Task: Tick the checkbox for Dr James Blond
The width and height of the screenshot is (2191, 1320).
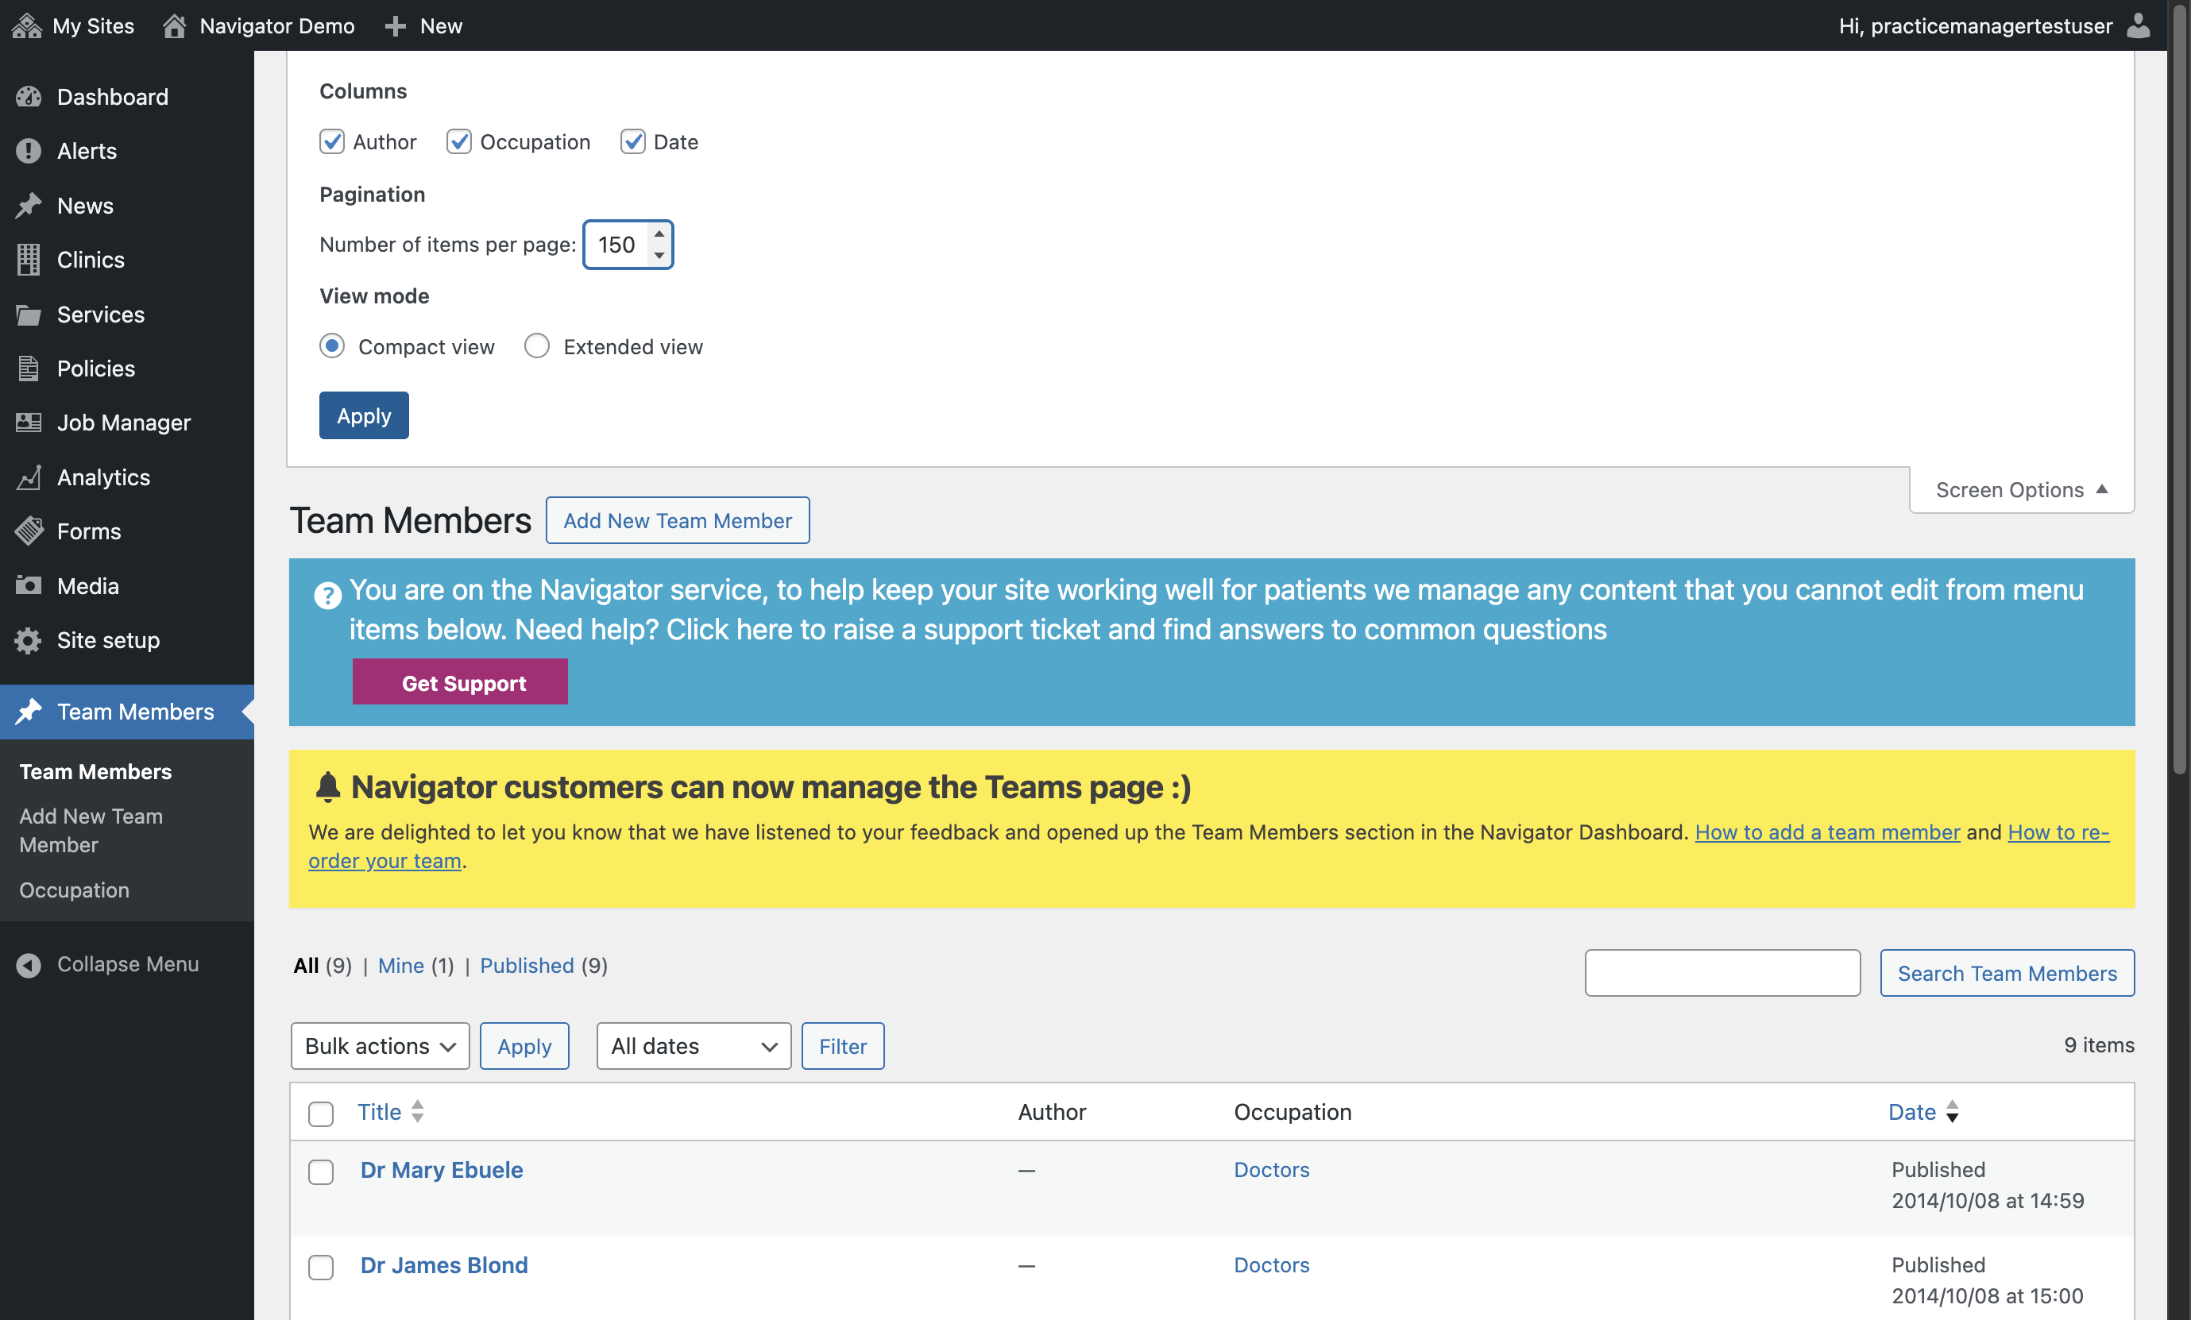Action: pyautogui.click(x=321, y=1267)
